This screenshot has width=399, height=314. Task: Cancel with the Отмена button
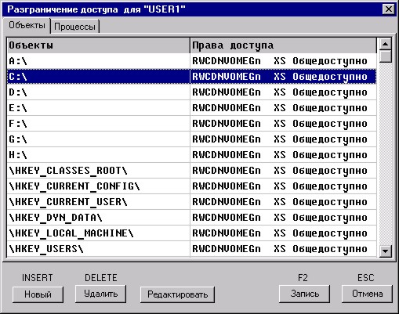367,294
